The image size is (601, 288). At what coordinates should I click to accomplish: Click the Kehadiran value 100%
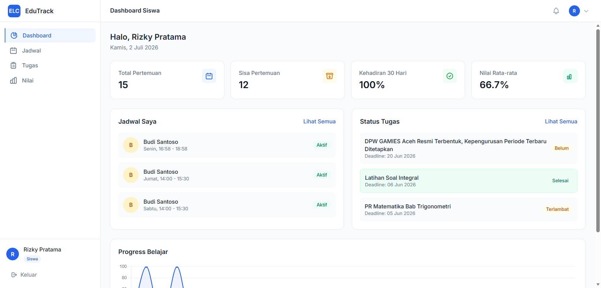(372, 85)
